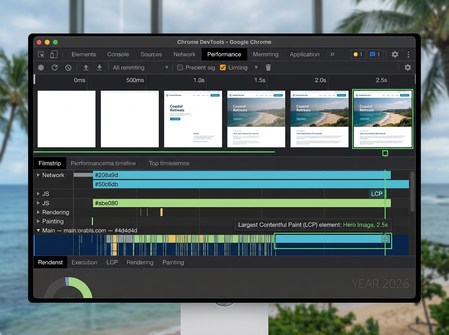The width and height of the screenshot is (449, 335).
Task: Expand the JS track with #abe080 bar
Action: (38, 203)
